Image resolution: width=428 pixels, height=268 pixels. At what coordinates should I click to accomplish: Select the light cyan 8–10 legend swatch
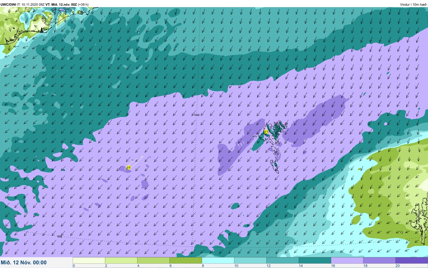pos(218,260)
